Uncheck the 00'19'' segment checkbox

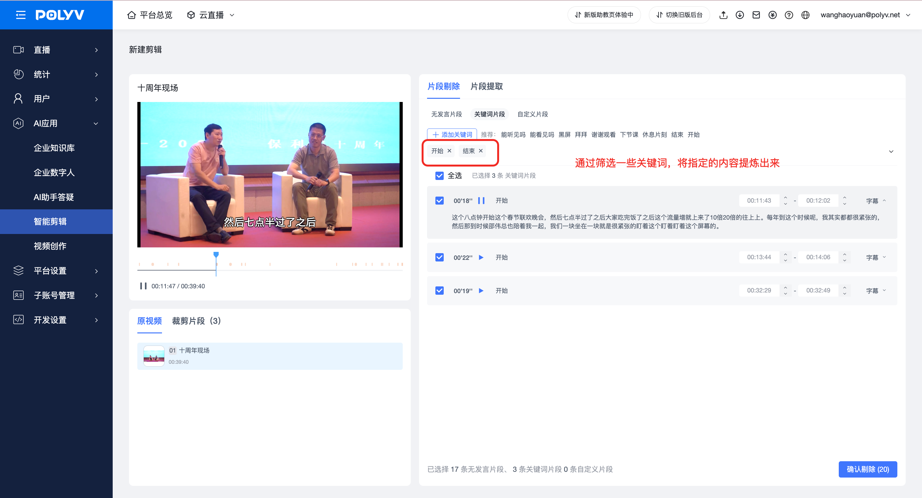coord(440,291)
